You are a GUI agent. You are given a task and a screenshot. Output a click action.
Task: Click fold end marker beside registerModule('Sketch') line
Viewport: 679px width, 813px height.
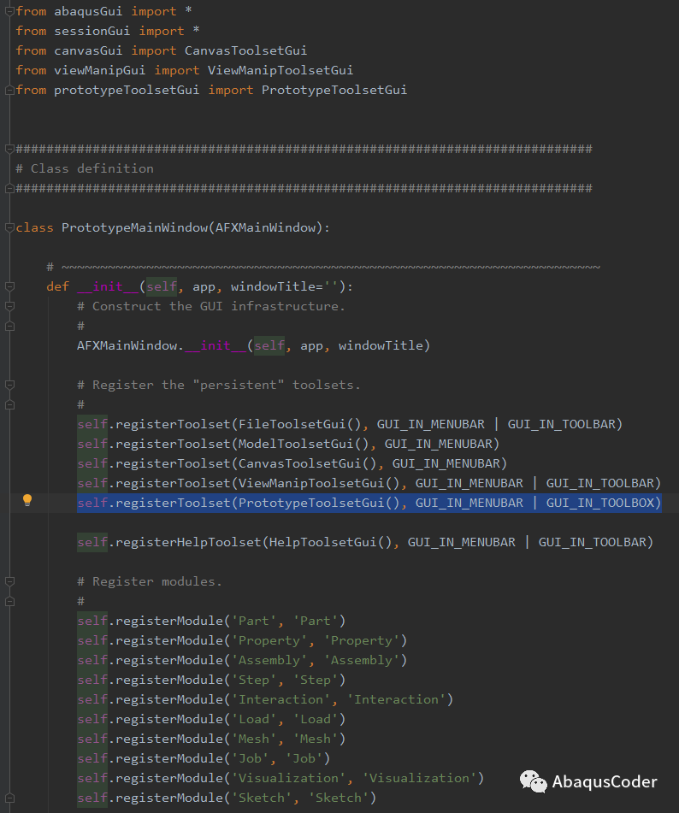(9, 798)
